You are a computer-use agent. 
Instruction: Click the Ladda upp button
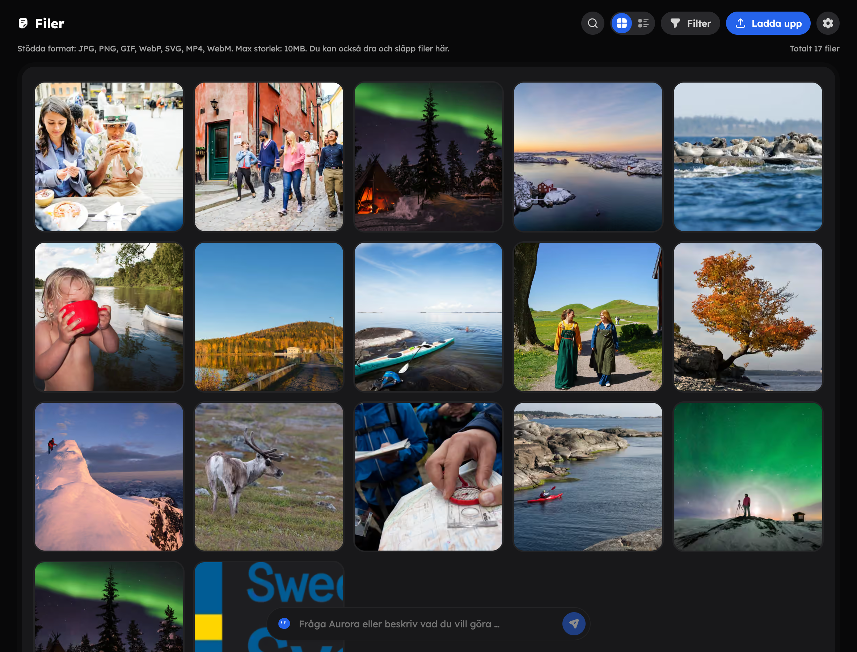click(768, 23)
